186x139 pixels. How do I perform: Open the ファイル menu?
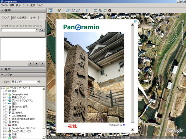4,5
